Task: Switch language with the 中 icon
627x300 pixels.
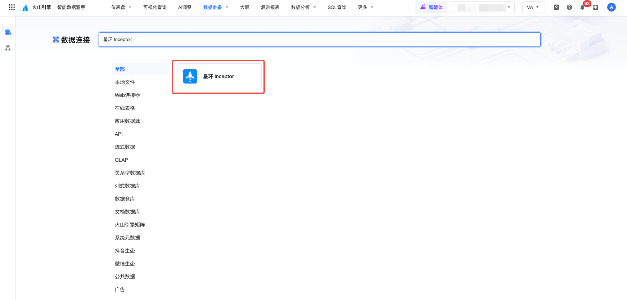Action: click(595, 7)
